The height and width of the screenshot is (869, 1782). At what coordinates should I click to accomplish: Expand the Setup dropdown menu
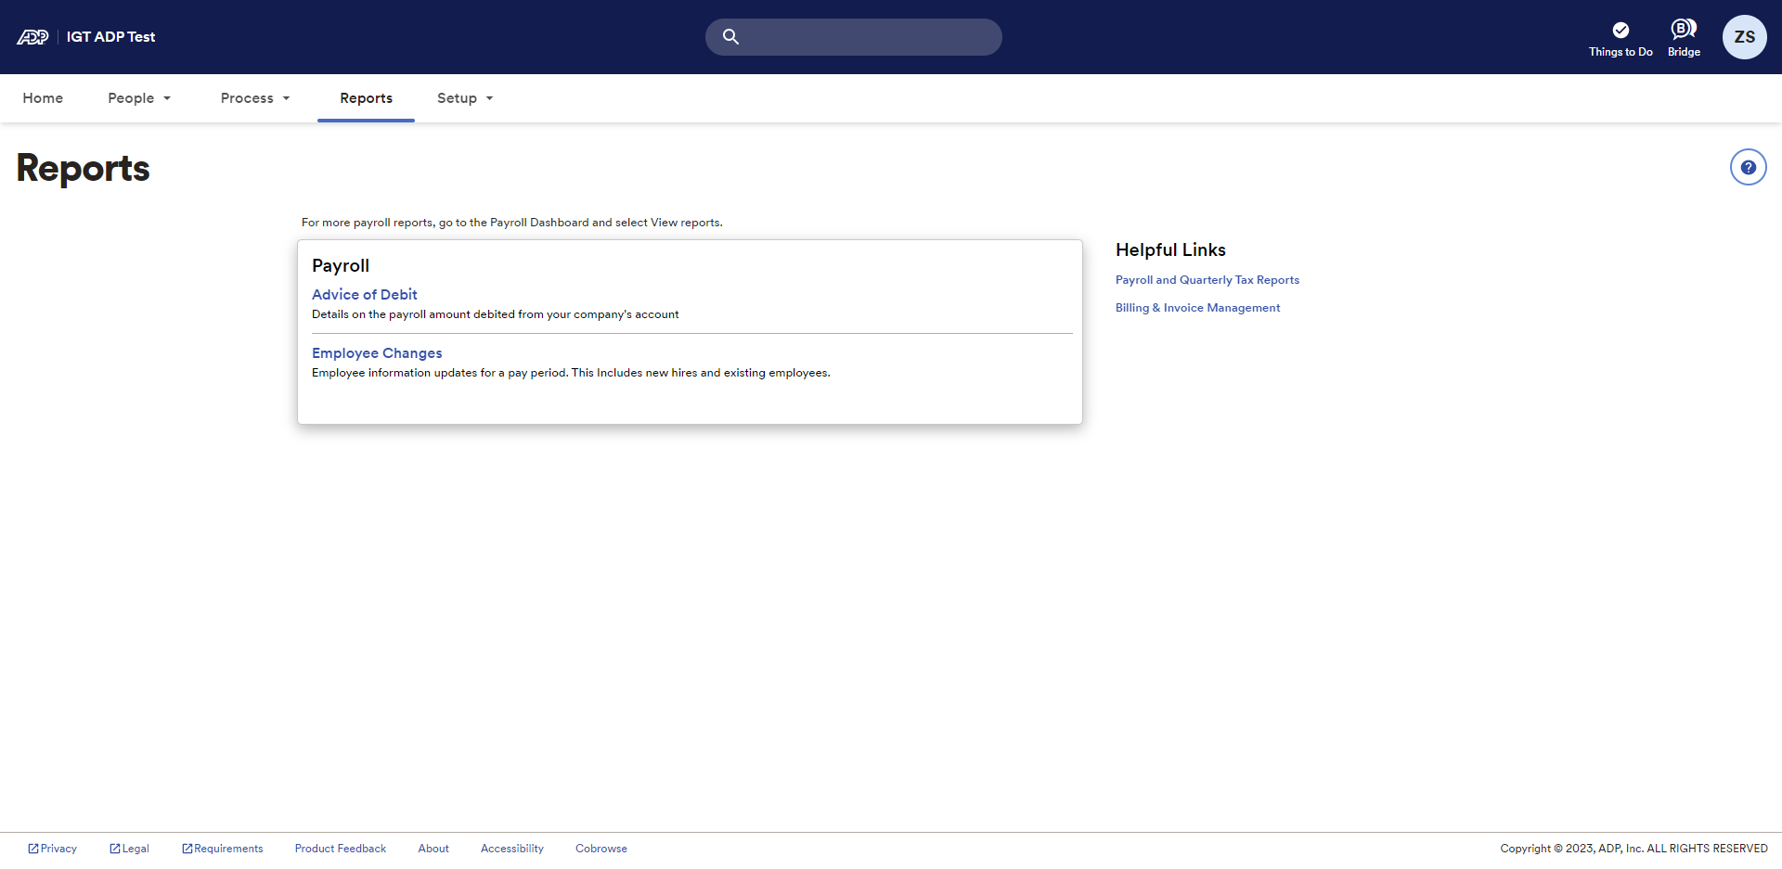point(465,98)
